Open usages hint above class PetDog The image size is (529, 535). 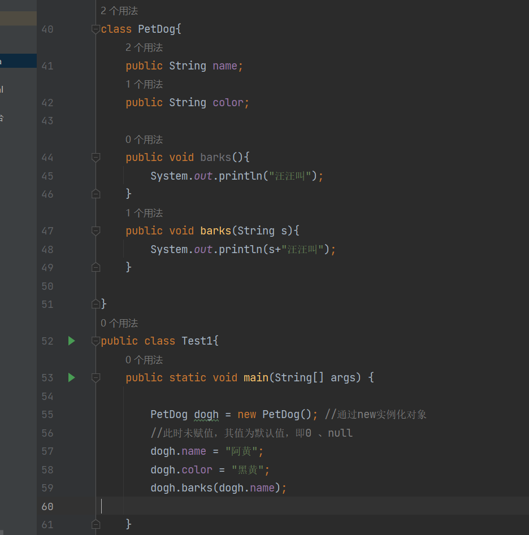(x=119, y=11)
